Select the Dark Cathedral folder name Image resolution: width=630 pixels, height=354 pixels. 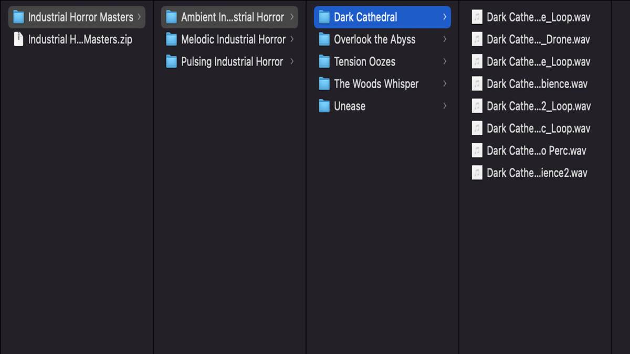[365, 17]
